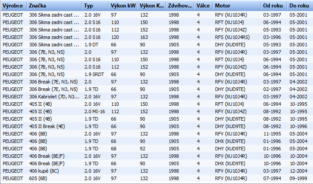
Task: Click the Zdvíhov... column header
Action: point(180,6)
